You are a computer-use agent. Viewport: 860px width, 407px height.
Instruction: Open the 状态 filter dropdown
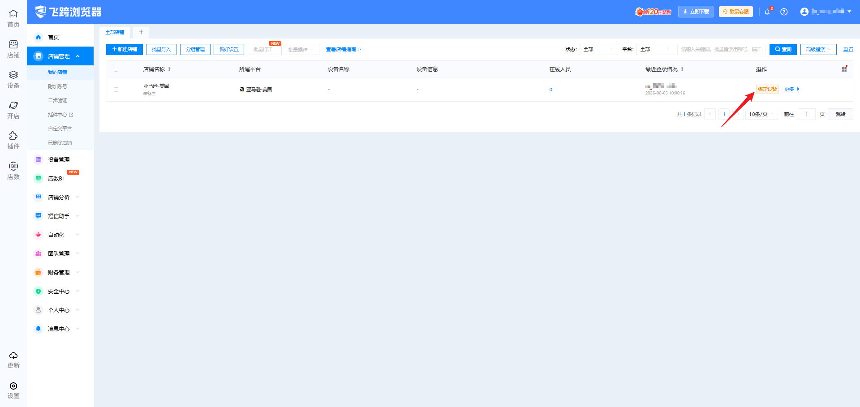[598, 49]
